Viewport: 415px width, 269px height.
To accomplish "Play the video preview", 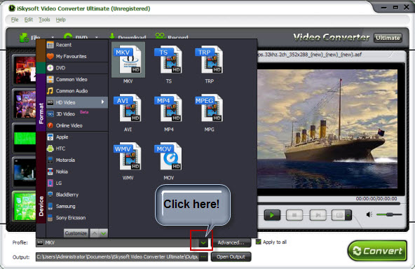I will tap(272, 215).
